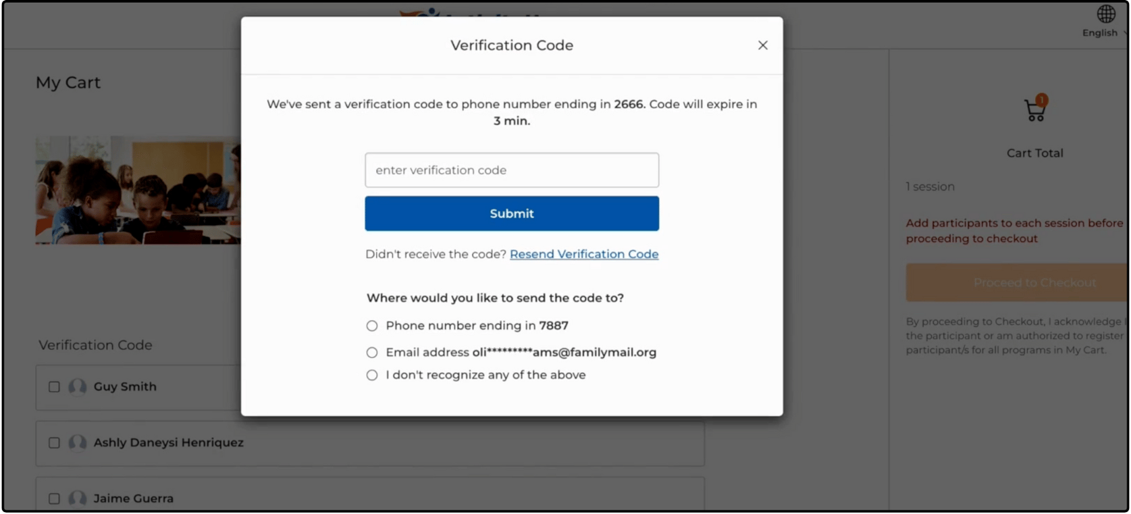Enable the Jaime Guerra checkbox
1131x514 pixels.
54,498
